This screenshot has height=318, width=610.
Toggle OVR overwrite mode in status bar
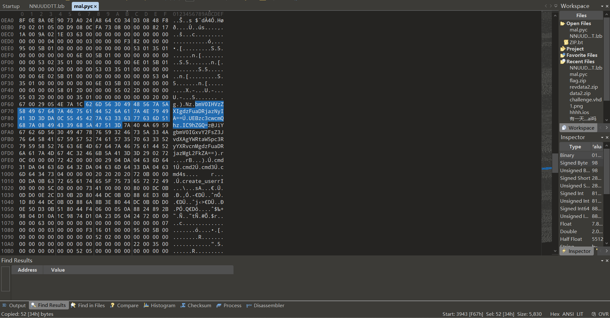tap(603, 314)
